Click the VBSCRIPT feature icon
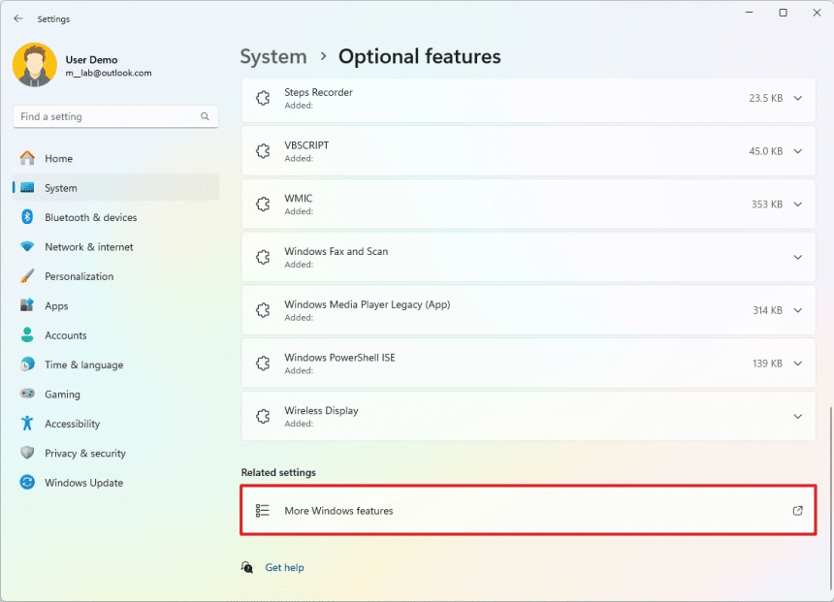This screenshot has width=834, height=602. click(x=263, y=151)
